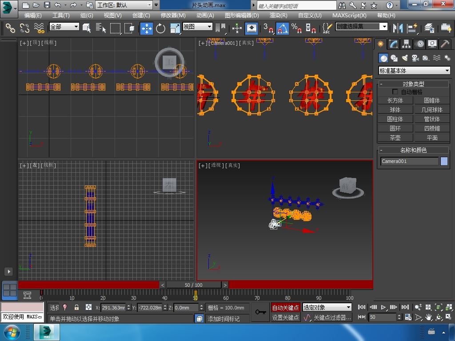Click object color swatch beside Camera001

click(444, 161)
